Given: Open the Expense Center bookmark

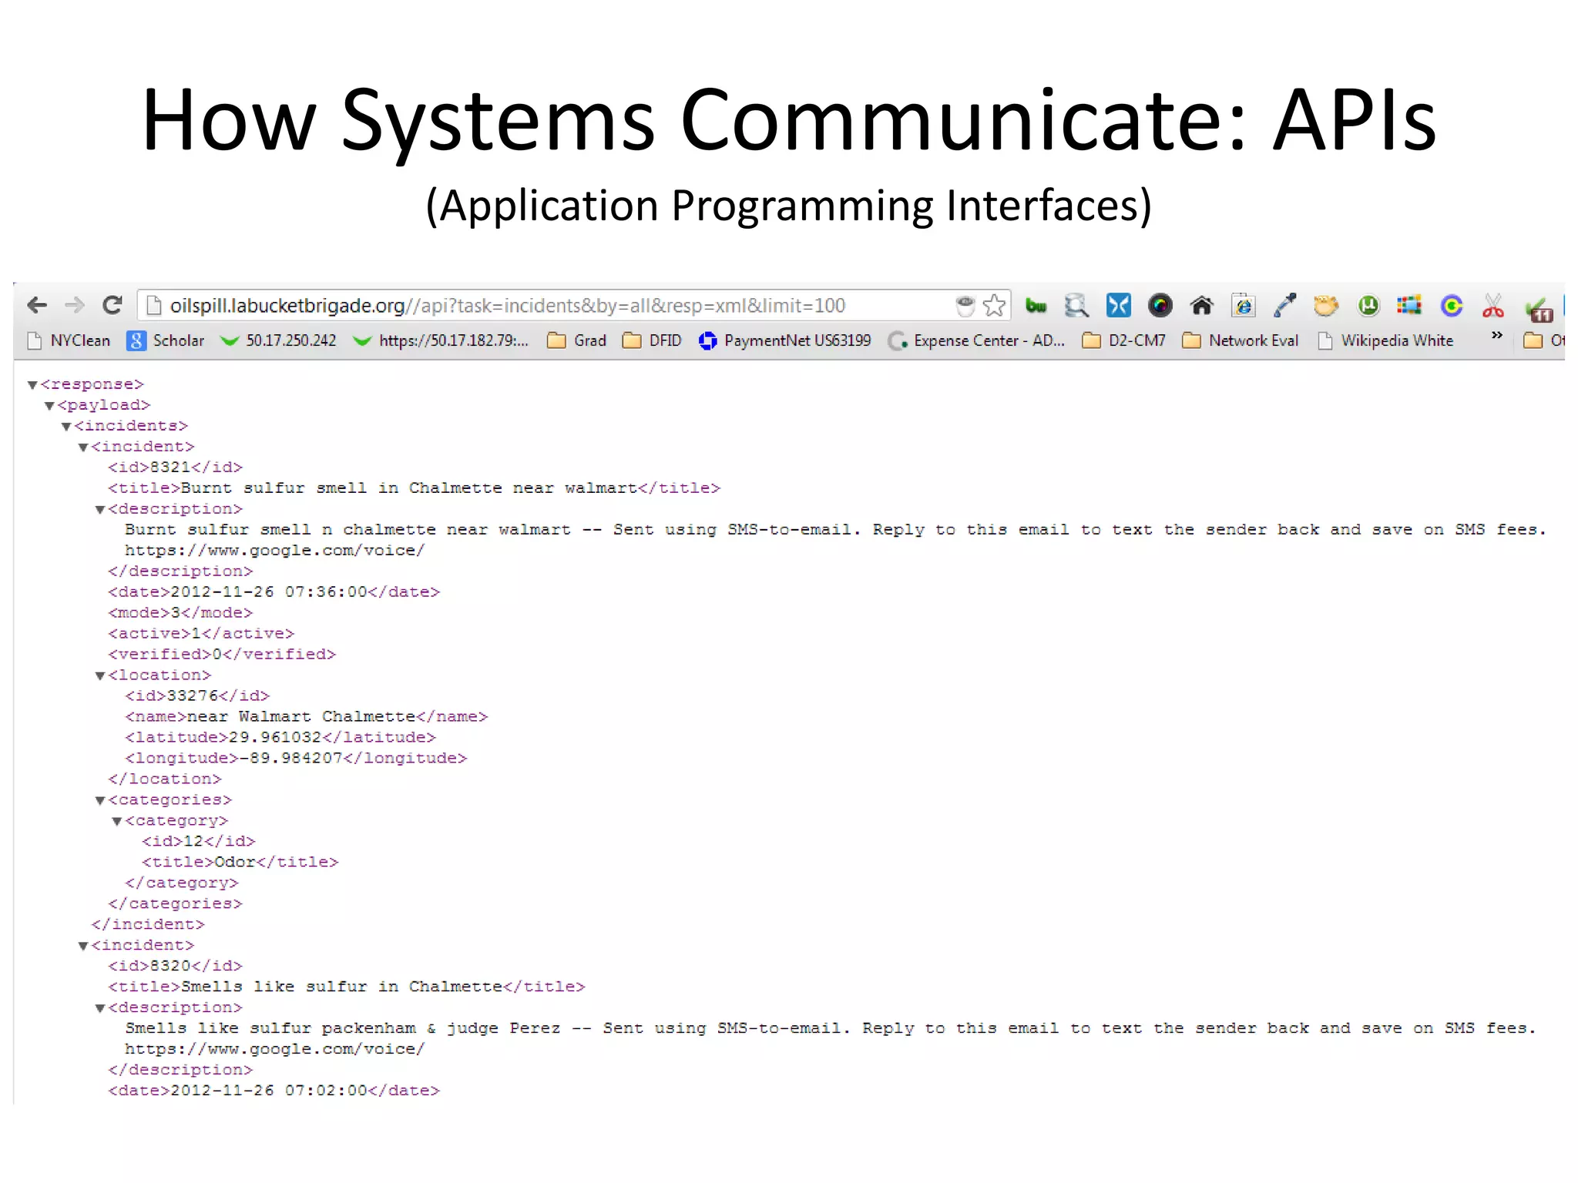Looking at the screenshot, I should pos(977,340).
